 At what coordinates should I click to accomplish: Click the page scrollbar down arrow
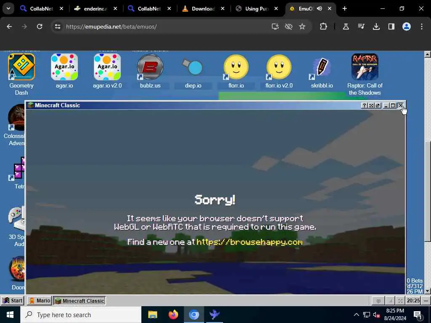coord(427,291)
